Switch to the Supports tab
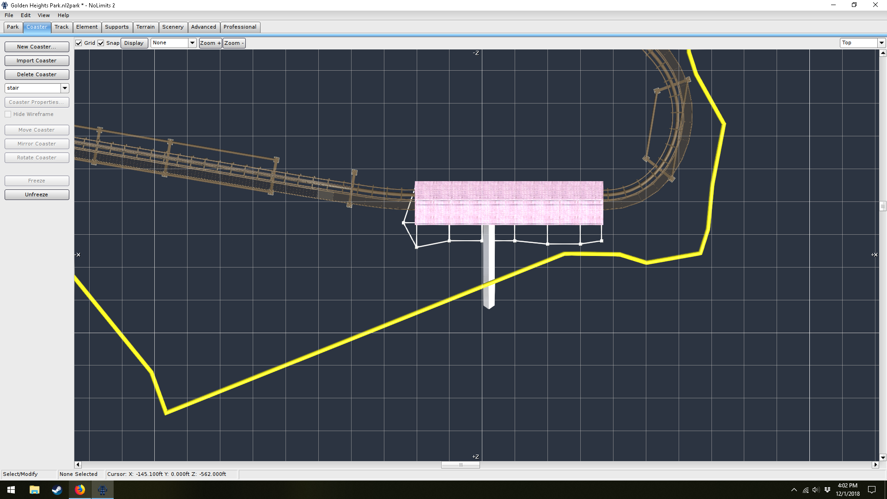Screen dimensions: 887x499 (116, 27)
